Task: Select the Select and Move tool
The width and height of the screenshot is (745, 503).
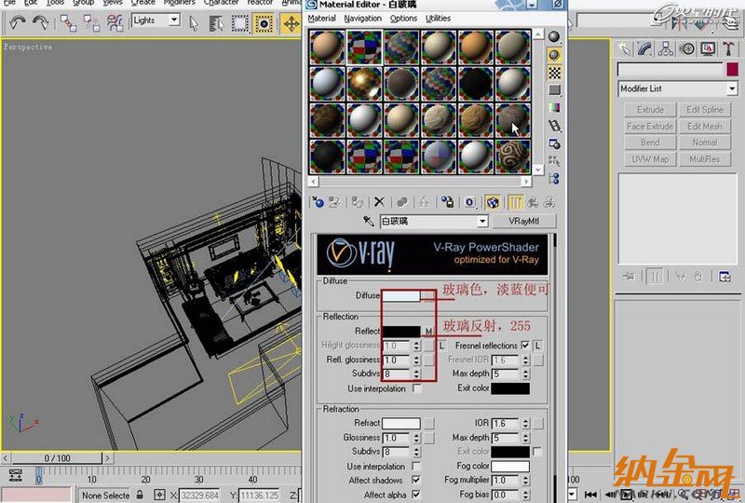Action: coord(290,21)
